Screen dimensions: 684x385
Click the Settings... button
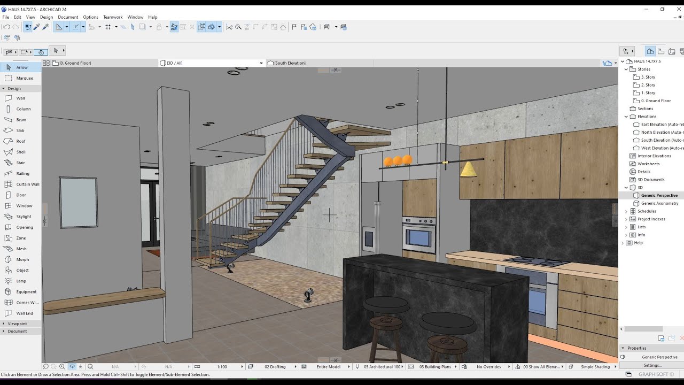coord(652,365)
